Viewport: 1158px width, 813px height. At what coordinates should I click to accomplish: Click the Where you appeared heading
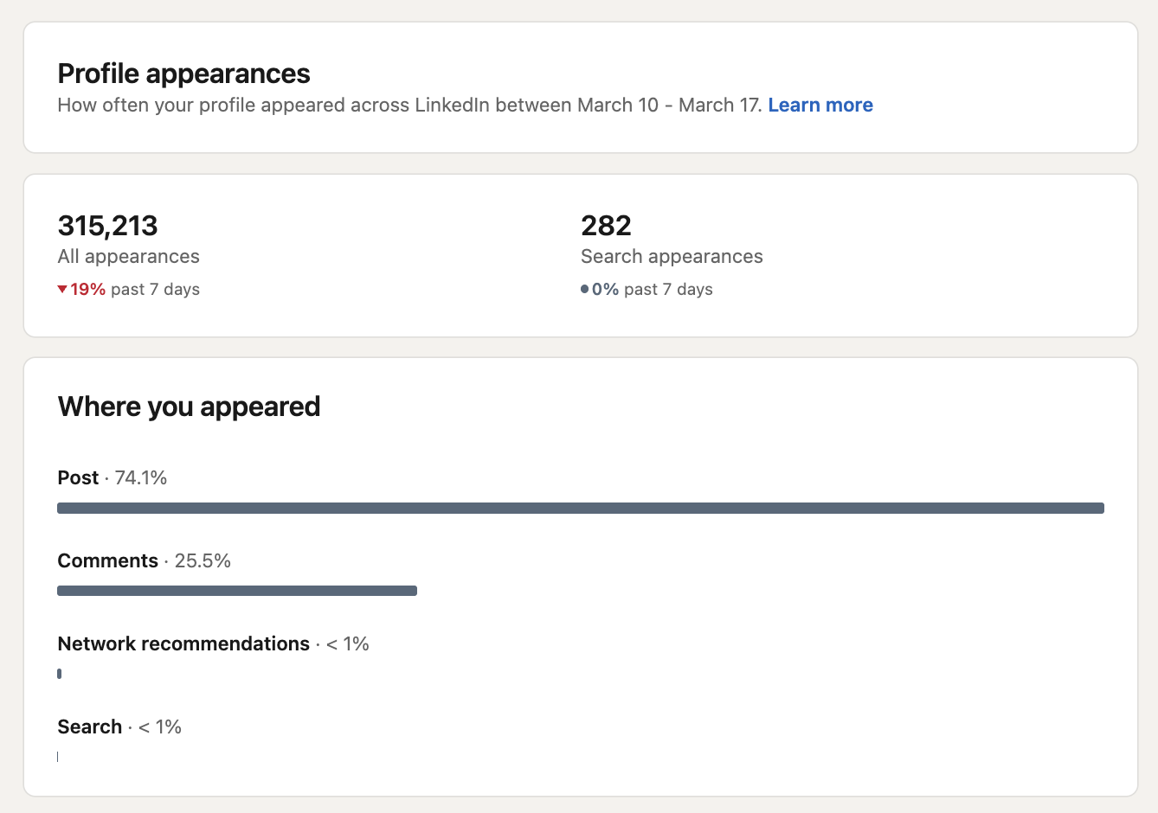click(x=189, y=406)
